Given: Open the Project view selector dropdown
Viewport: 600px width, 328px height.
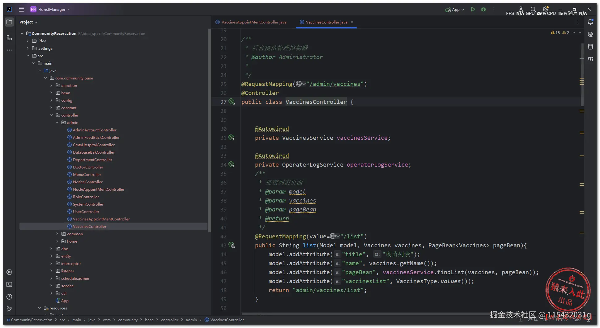Looking at the screenshot, I should click(28, 22).
